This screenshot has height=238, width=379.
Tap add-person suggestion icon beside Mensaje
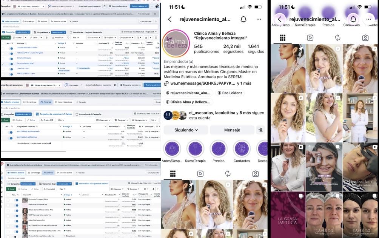click(260, 130)
